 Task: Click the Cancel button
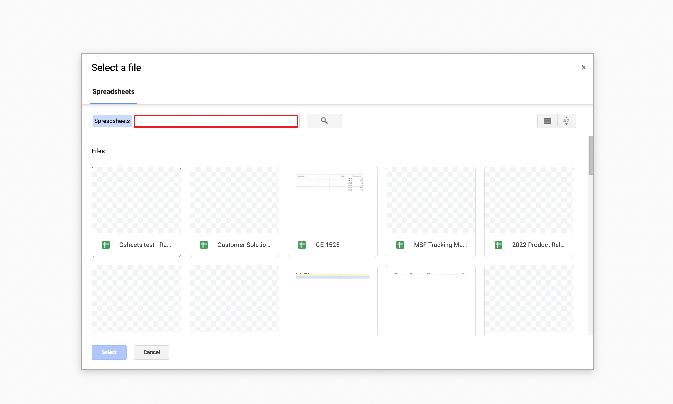[152, 352]
